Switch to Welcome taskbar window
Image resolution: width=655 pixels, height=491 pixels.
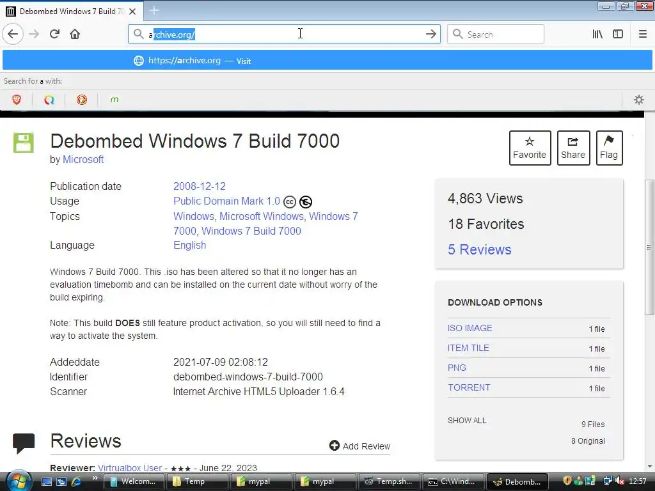pos(134,481)
